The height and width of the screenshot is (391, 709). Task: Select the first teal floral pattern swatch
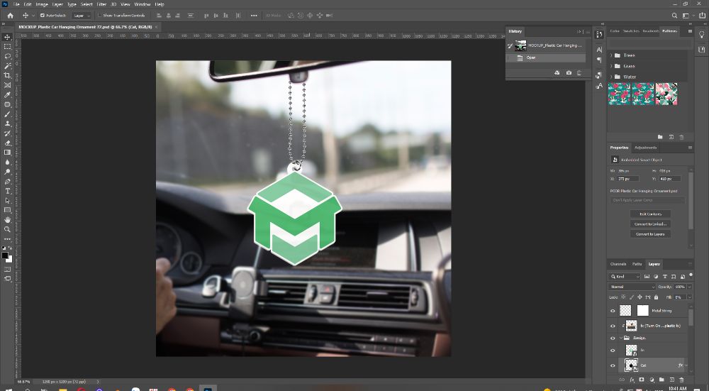tap(619, 94)
